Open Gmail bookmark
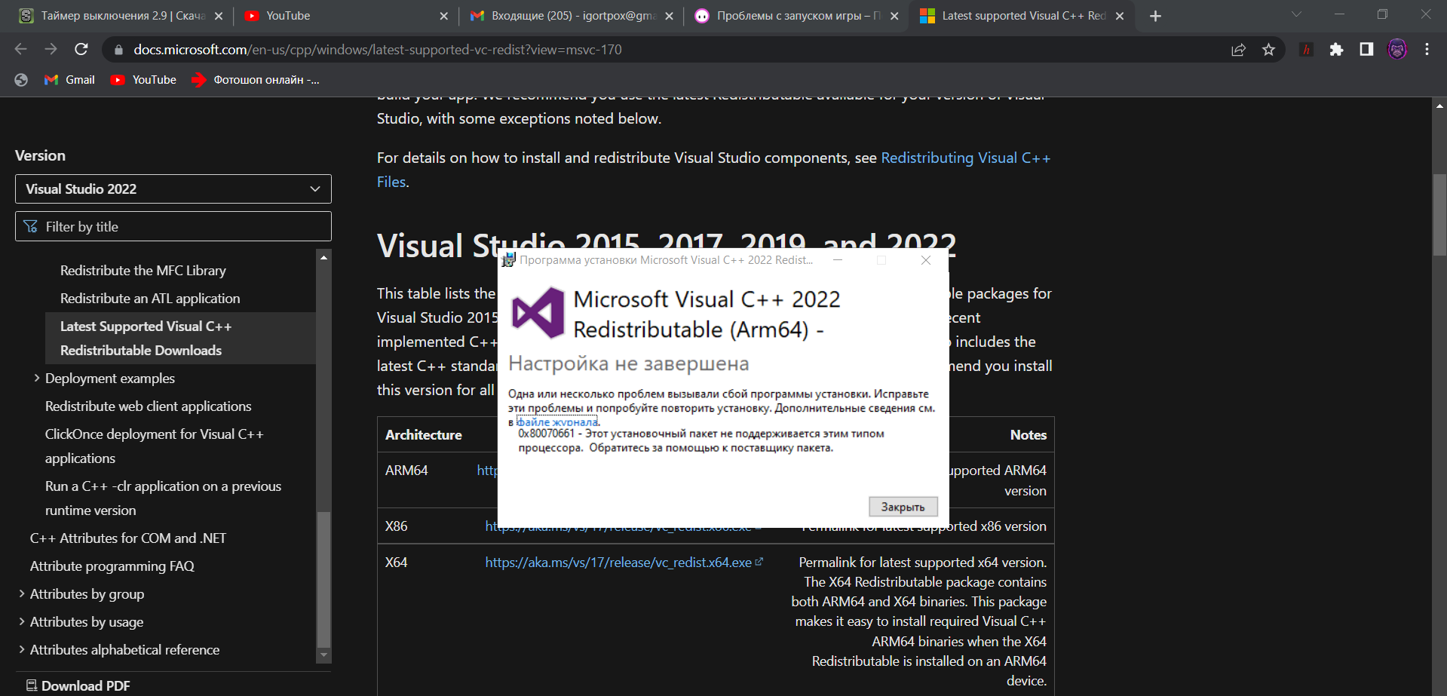The height and width of the screenshot is (696, 1447). point(69,80)
